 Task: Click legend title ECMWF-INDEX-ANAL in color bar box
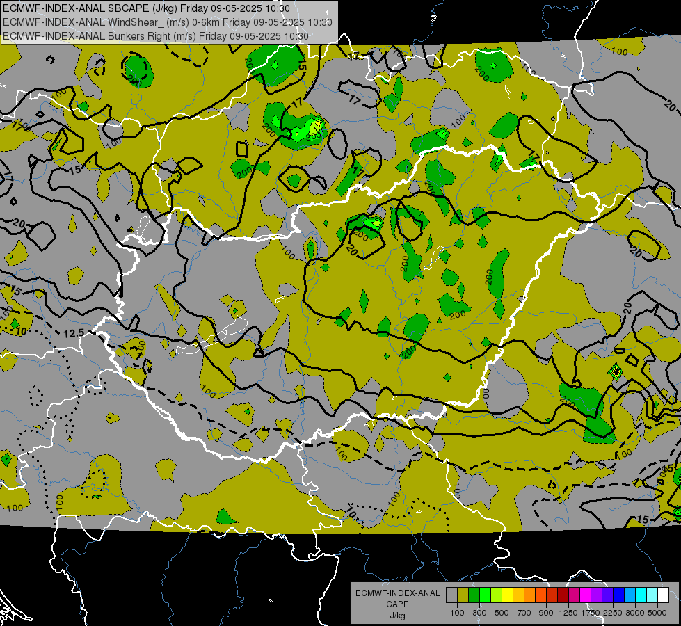tap(397, 593)
